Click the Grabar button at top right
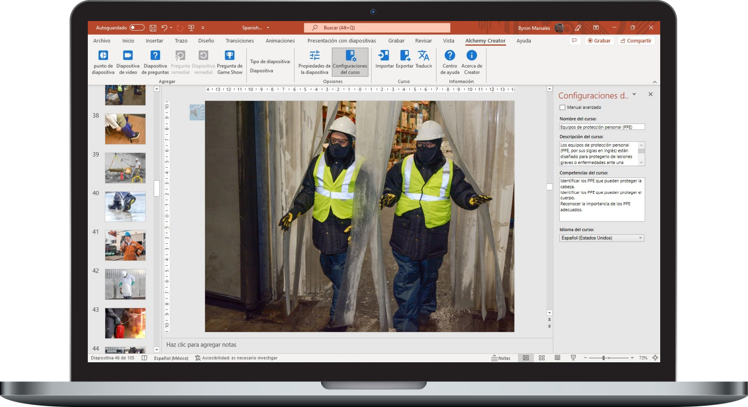Screen dimensions: 748x407 click(x=599, y=41)
